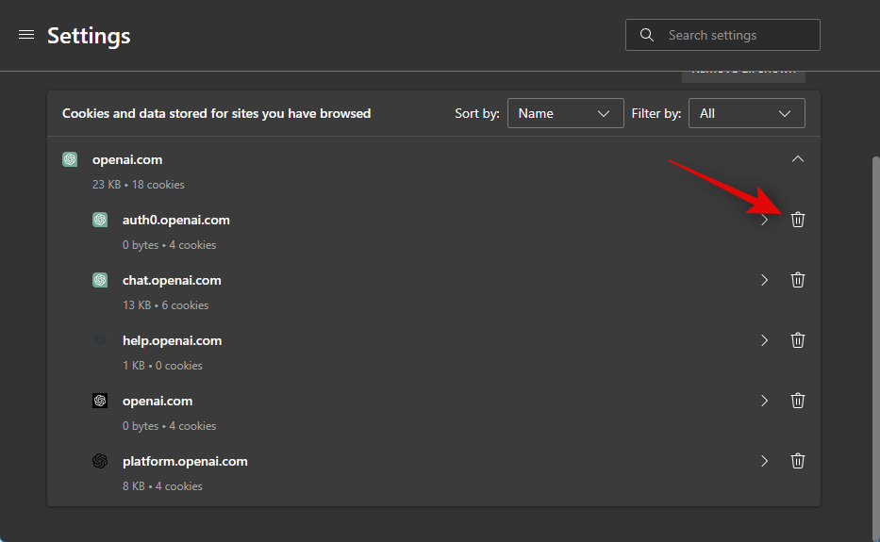The width and height of the screenshot is (880, 542).
Task: Click trash icon for chat.openai.com
Action: coord(797,280)
